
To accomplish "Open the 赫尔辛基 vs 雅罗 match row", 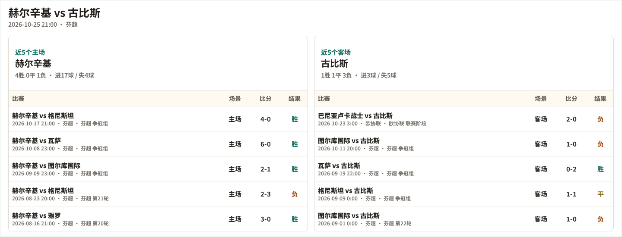I will tap(158, 219).
